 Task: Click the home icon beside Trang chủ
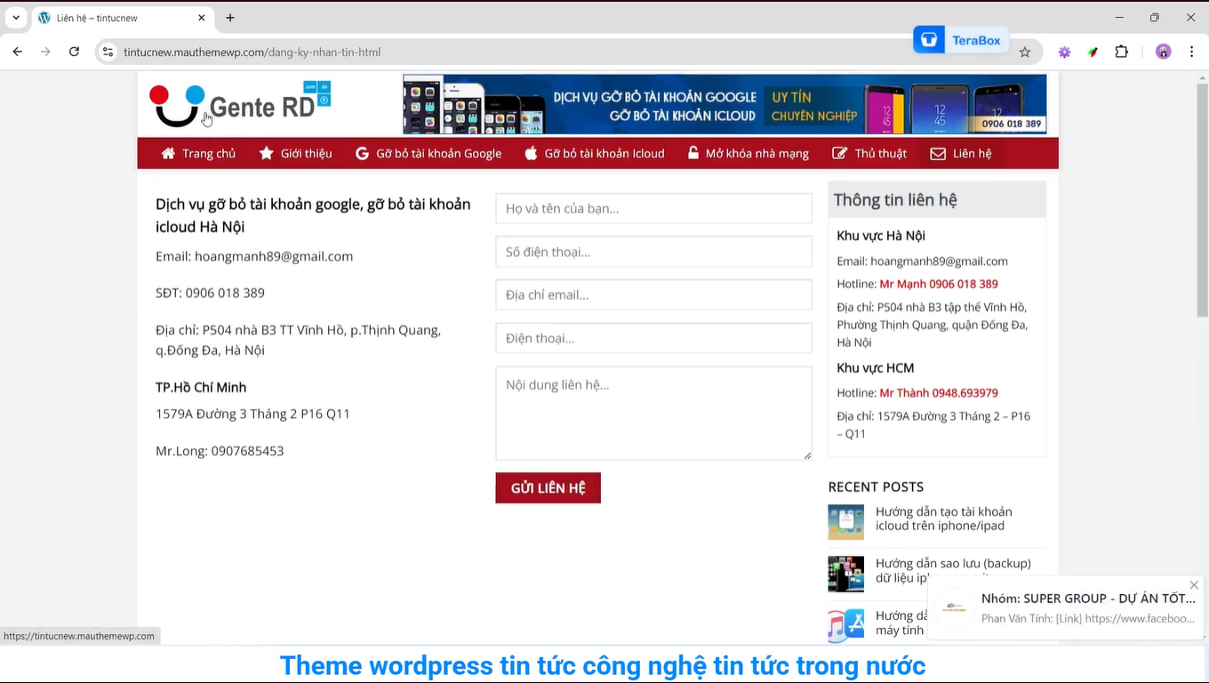(x=168, y=153)
